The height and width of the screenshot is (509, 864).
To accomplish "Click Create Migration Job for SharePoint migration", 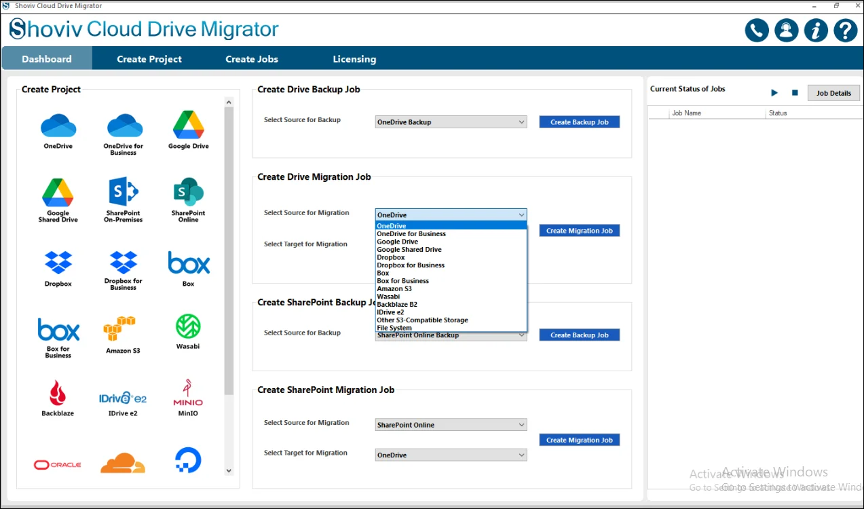I will (x=580, y=440).
